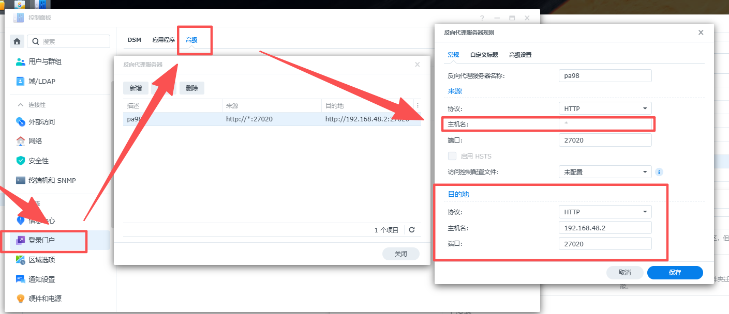Open 域/LDAP settings
Image resolution: width=729 pixels, height=314 pixels.
pyautogui.click(x=41, y=81)
